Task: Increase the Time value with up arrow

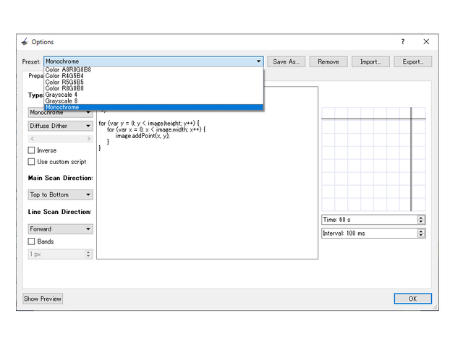Action: (422, 218)
